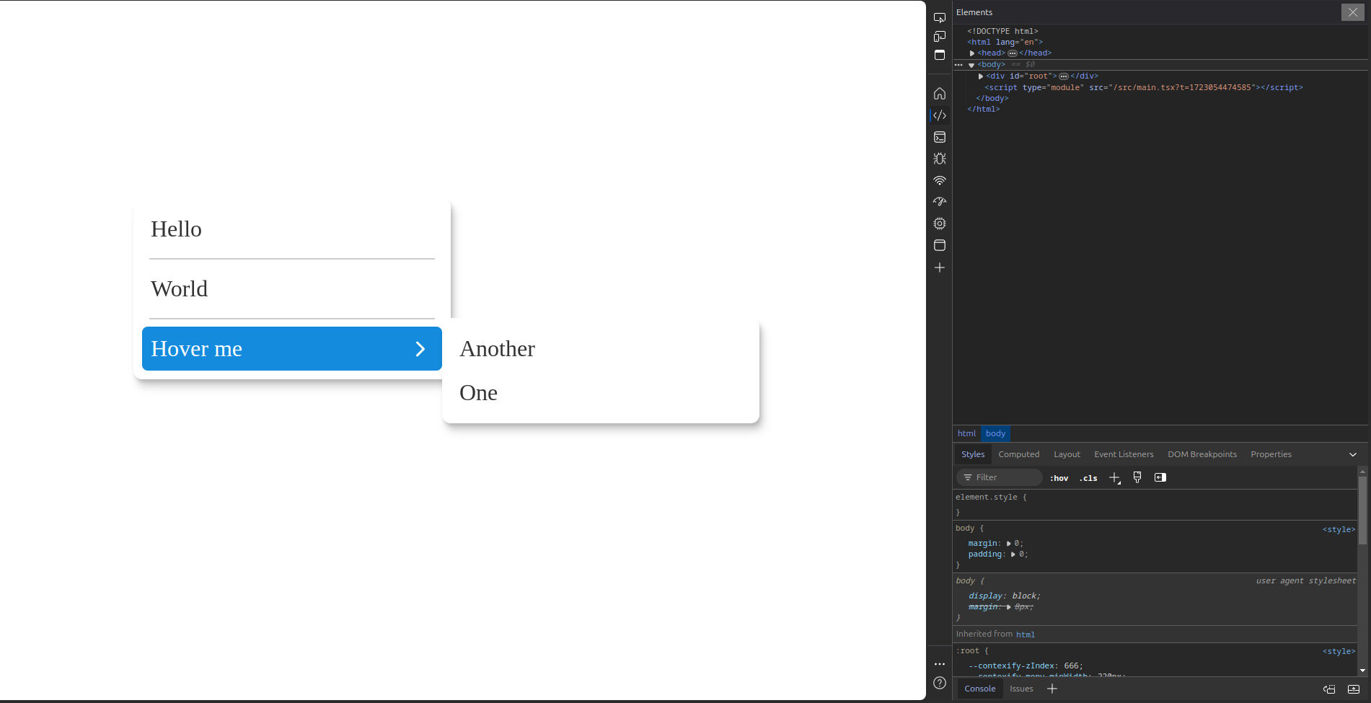Open the Welcome home tool
Viewport: 1371px width, 703px height.
(x=939, y=94)
